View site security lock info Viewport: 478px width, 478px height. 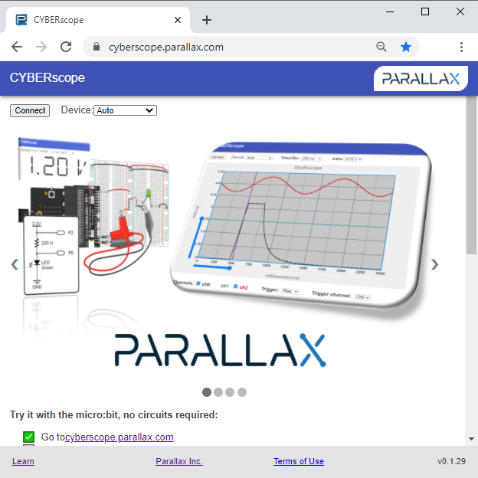[97, 47]
